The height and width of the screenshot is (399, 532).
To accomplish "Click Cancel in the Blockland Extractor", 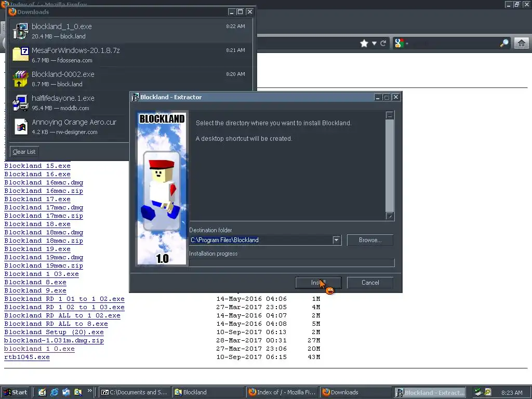I will (370, 283).
